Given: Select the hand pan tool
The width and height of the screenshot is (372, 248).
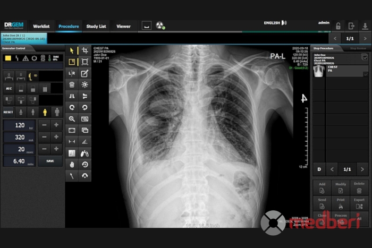Looking at the screenshot, I should pyautogui.click(x=72, y=164).
